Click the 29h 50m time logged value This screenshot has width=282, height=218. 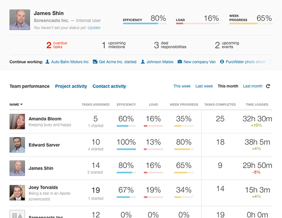click(x=257, y=166)
